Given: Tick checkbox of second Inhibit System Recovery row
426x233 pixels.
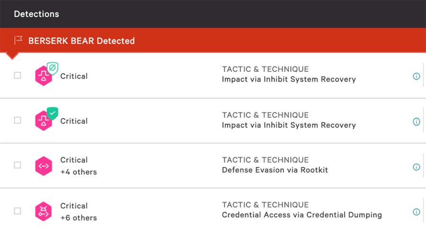Looking at the screenshot, I should [18, 120].
